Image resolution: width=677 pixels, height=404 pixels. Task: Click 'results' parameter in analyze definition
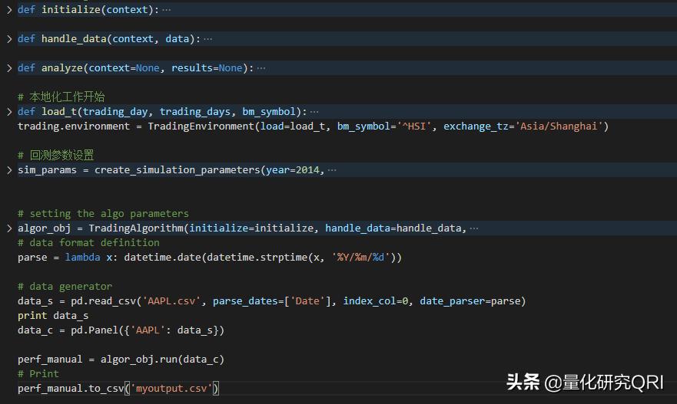click(192, 68)
